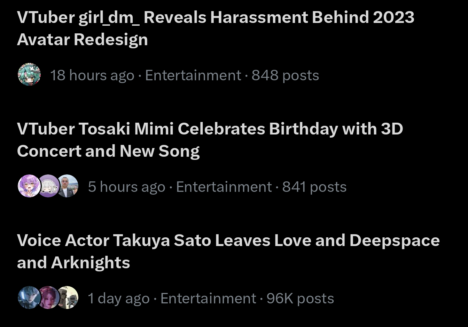The image size is (468, 327).
Task: Click the man's photo avatar beside 5 hours ago
Action: (x=67, y=186)
